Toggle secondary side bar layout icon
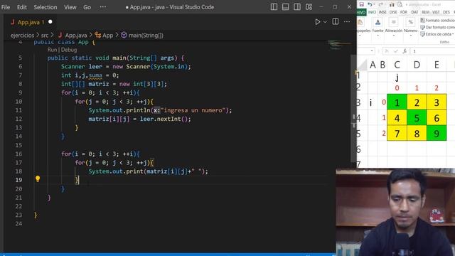The image size is (455, 256). point(297,6)
